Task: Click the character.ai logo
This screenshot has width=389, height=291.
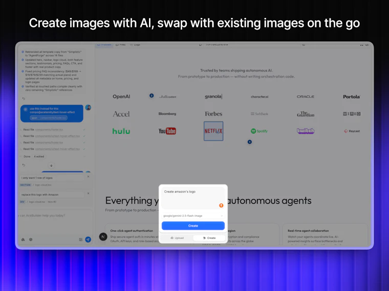Action: click(260, 97)
